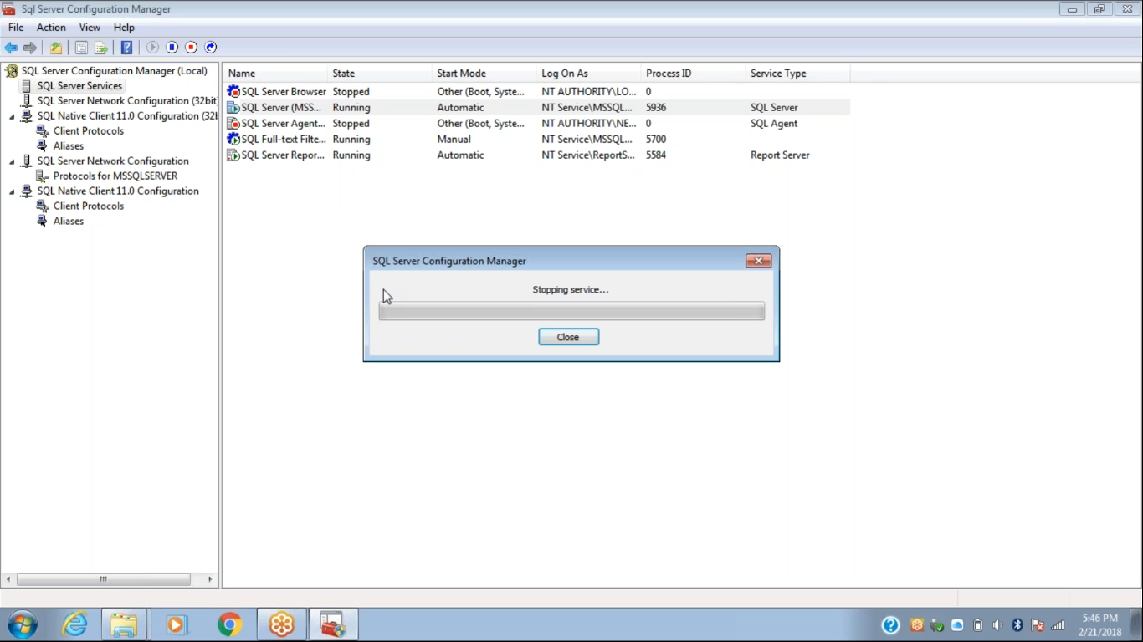Click the volume speaker tray icon
The image size is (1143, 642).
[x=997, y=625]
